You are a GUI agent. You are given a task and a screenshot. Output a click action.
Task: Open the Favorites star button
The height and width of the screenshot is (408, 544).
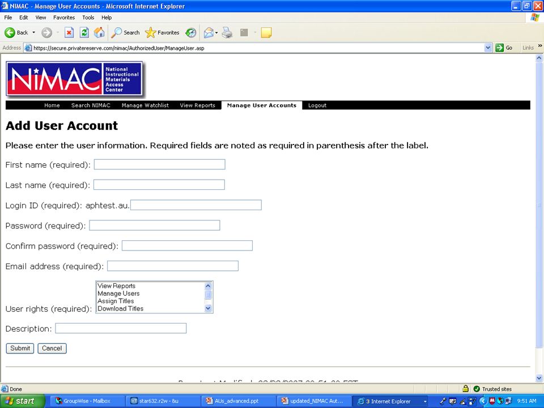(x=162, y=33)
